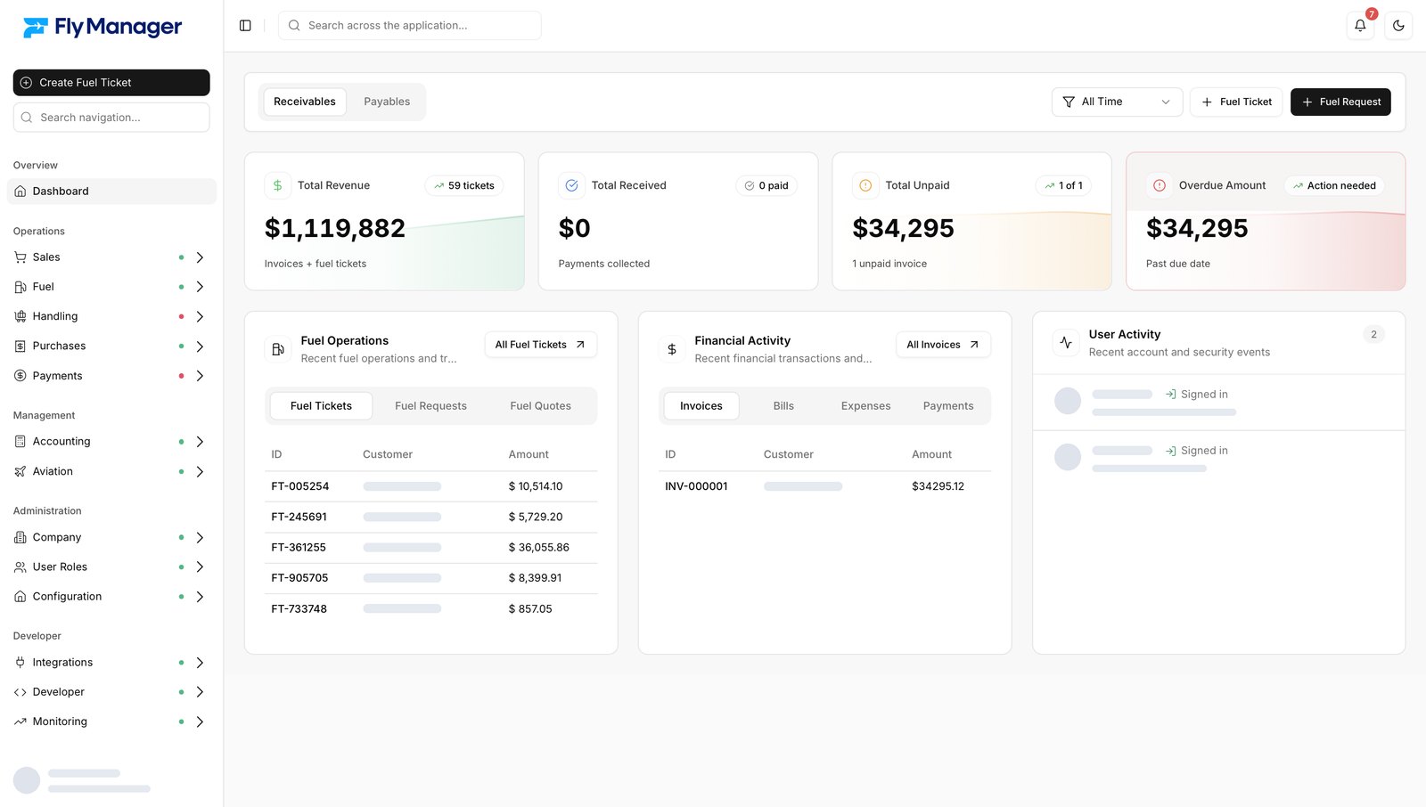This screenshot has width=1426, height=807.
Task: Click the Fuel Operations pump icon
Action: pos(278,349)
